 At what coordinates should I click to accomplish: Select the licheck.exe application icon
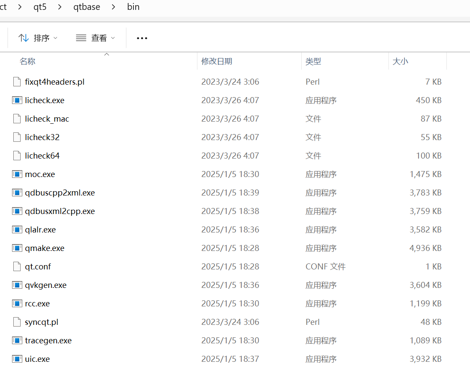click(17, 100)
